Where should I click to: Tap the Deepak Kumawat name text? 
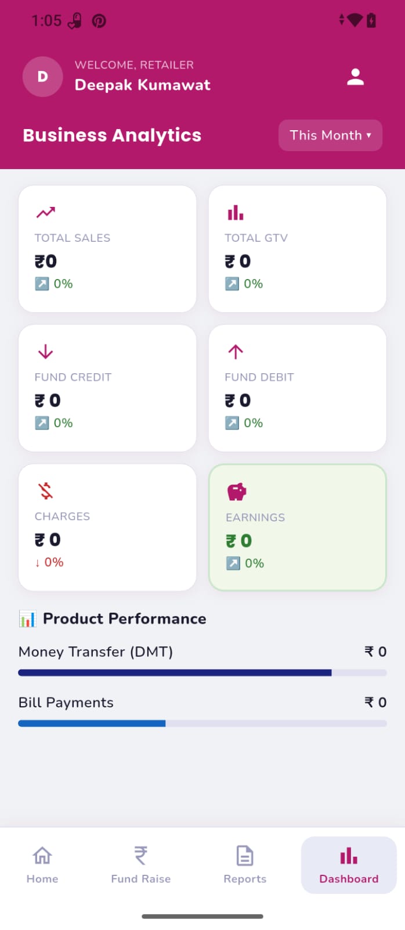tap(143, 85)
